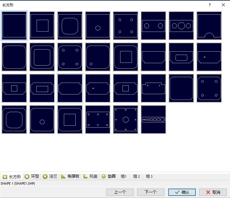Choose the rectangle with inner square cutout
Screen dimensions: 230x198
click(x=42, y=26)
